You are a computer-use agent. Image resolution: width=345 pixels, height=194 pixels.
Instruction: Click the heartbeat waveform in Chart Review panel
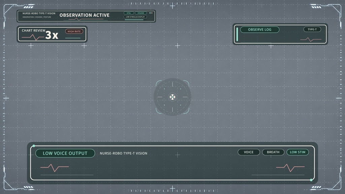33,37
